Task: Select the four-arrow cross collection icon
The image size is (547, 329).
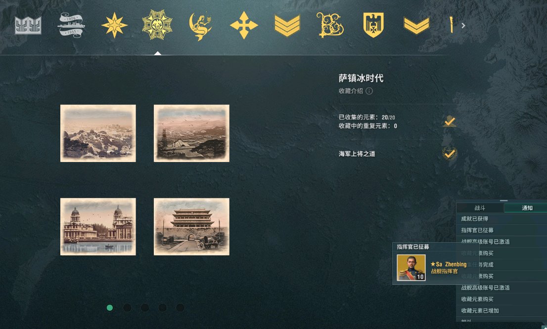Action: [244, 25]
